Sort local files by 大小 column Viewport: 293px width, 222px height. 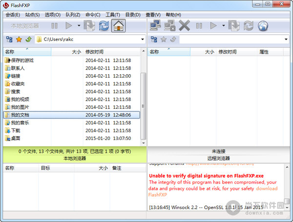[x=67, y=52]
